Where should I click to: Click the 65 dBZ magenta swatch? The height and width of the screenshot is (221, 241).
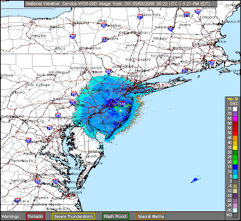click(235, 119)
